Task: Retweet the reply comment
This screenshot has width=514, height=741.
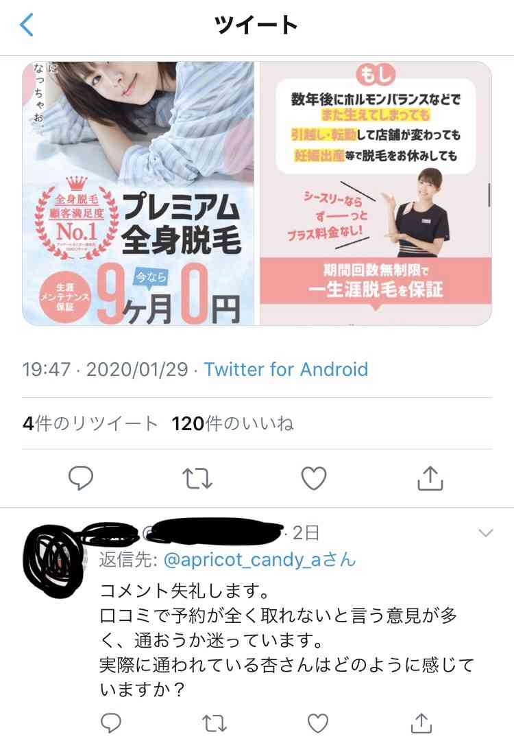Action: 215,723
